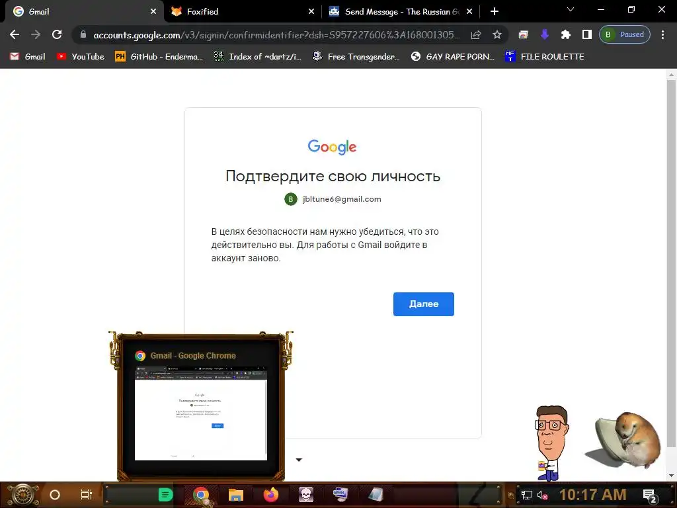This screenshot has height=508, width=677.
Task: Open the skull icon app on taskbar
Action: (x=305, y=495)
